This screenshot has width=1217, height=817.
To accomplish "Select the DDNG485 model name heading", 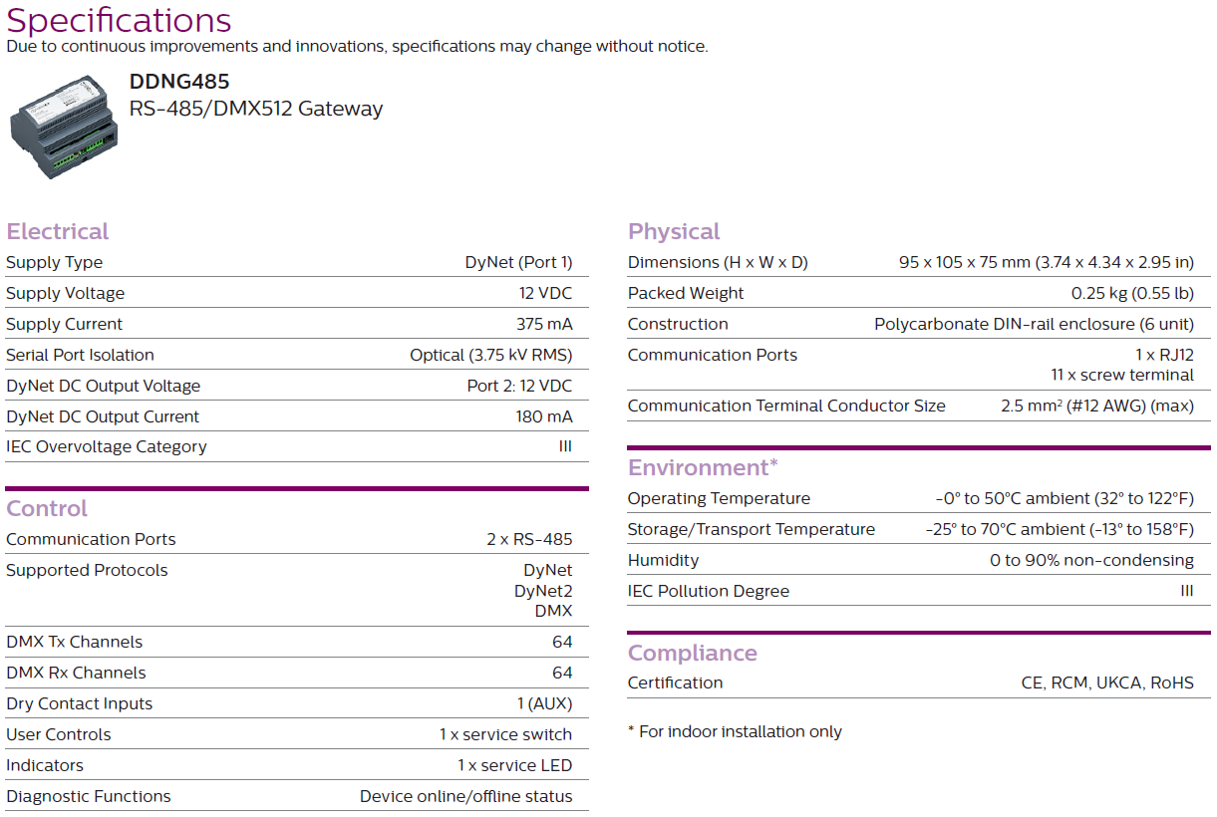I will pos(179,82).
